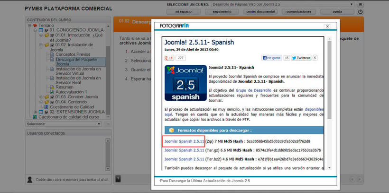Click the popup scrollbar up arrow
This screenshot has height=193, width=389.
pos(329,39)
